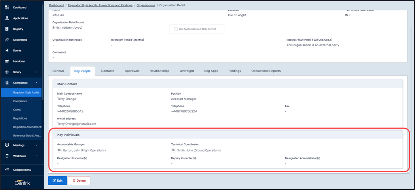Enable Use System Default Date Format checkbox

[176, 29]
